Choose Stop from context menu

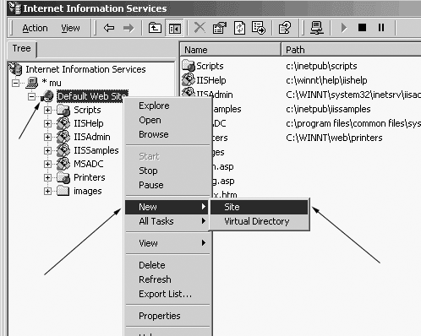168,171
